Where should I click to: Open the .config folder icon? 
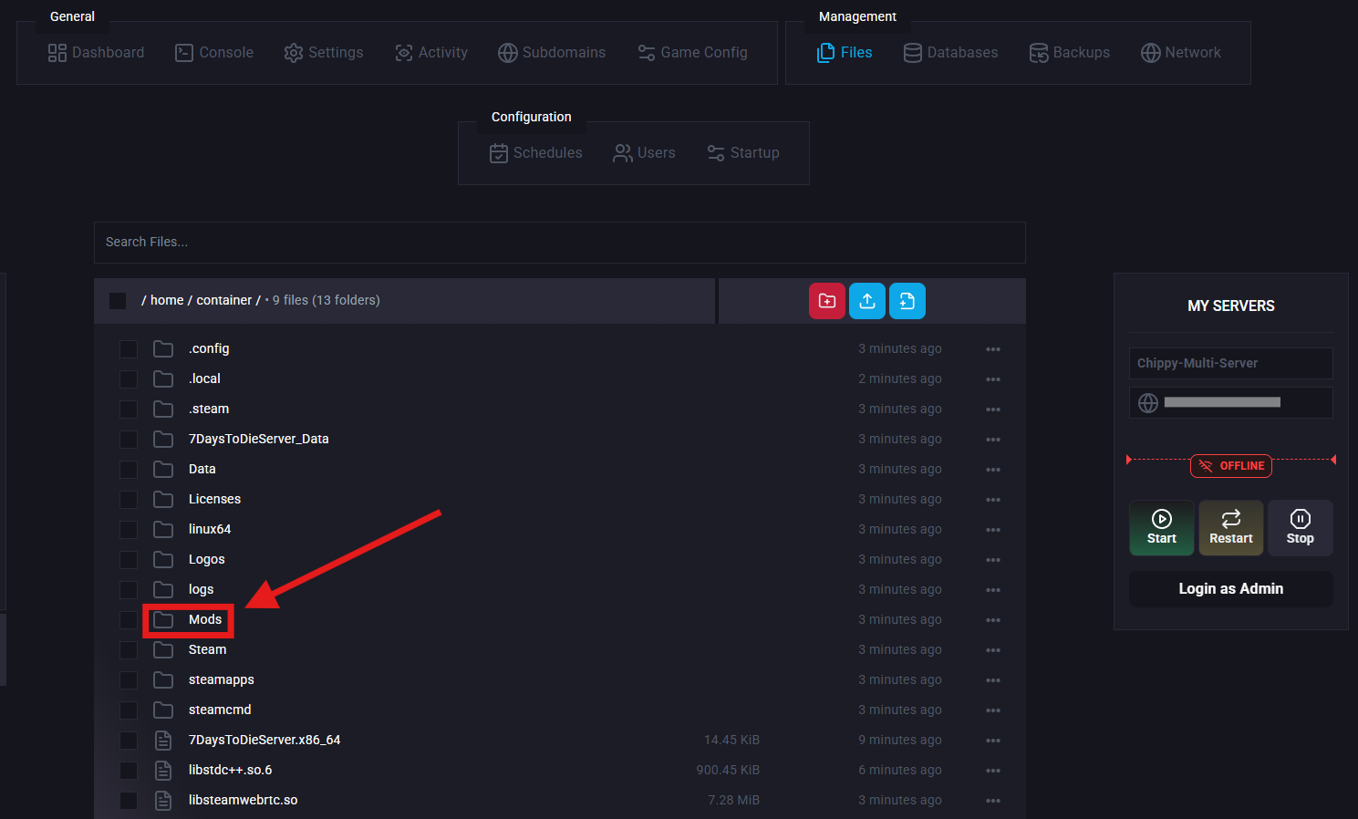click(163, 348)
